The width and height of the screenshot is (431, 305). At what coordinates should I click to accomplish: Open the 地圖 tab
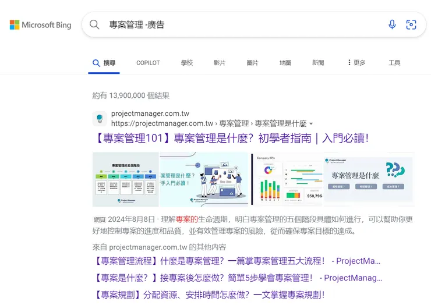[x=285, y=63]
